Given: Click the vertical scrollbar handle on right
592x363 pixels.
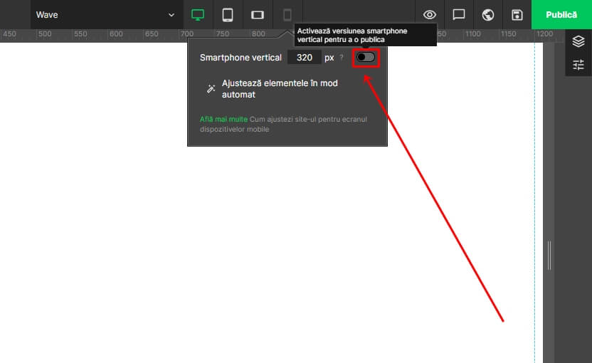Looking at the screenshot, I should 549,256.
